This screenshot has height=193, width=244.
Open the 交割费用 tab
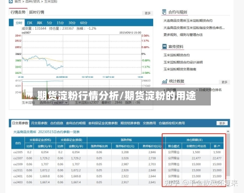(x=149, y=123)
